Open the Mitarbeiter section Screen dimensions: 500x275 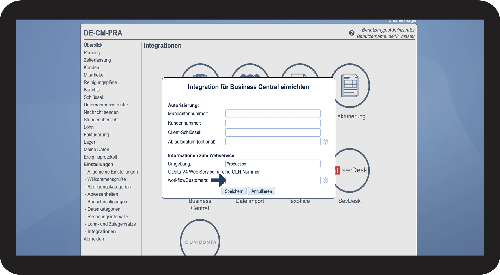[94, 75]
